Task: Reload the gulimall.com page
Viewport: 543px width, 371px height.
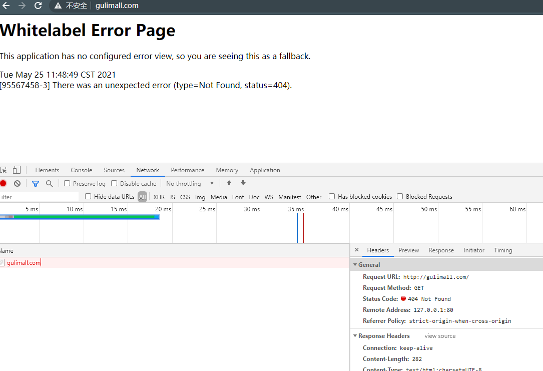Action: click(x=38, y=6)
